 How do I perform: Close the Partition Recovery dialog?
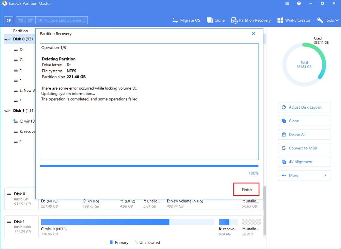(x=253, y=34)
